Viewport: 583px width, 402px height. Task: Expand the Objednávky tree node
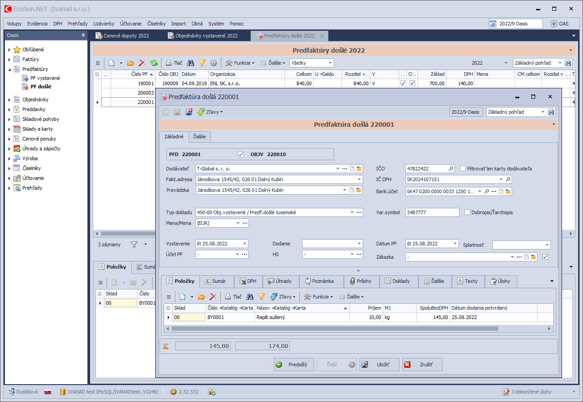(9, 99)
